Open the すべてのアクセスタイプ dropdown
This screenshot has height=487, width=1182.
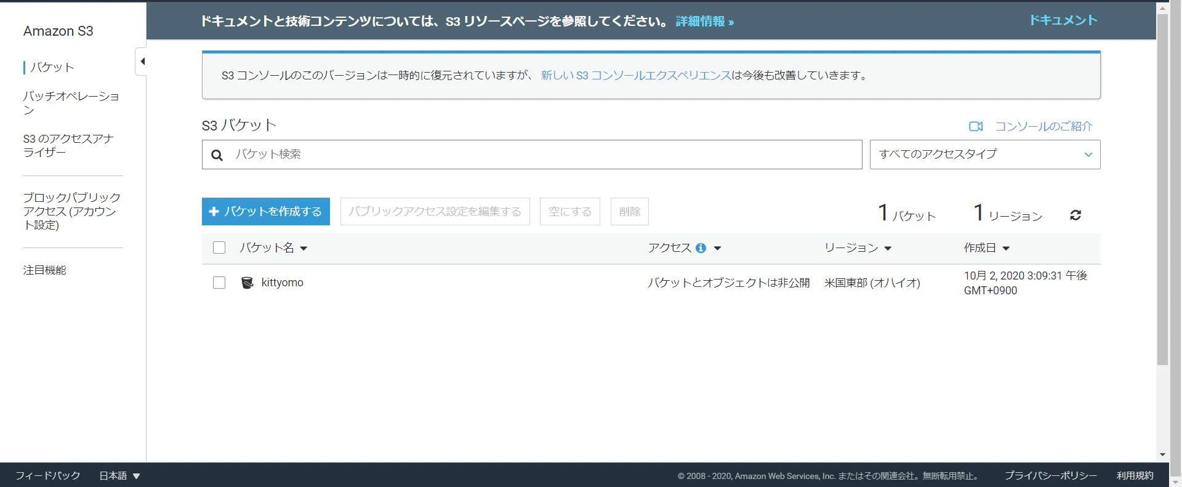pos(985,155)
